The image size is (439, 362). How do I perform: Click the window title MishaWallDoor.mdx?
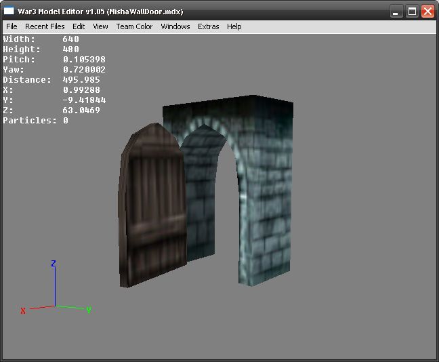145,12
